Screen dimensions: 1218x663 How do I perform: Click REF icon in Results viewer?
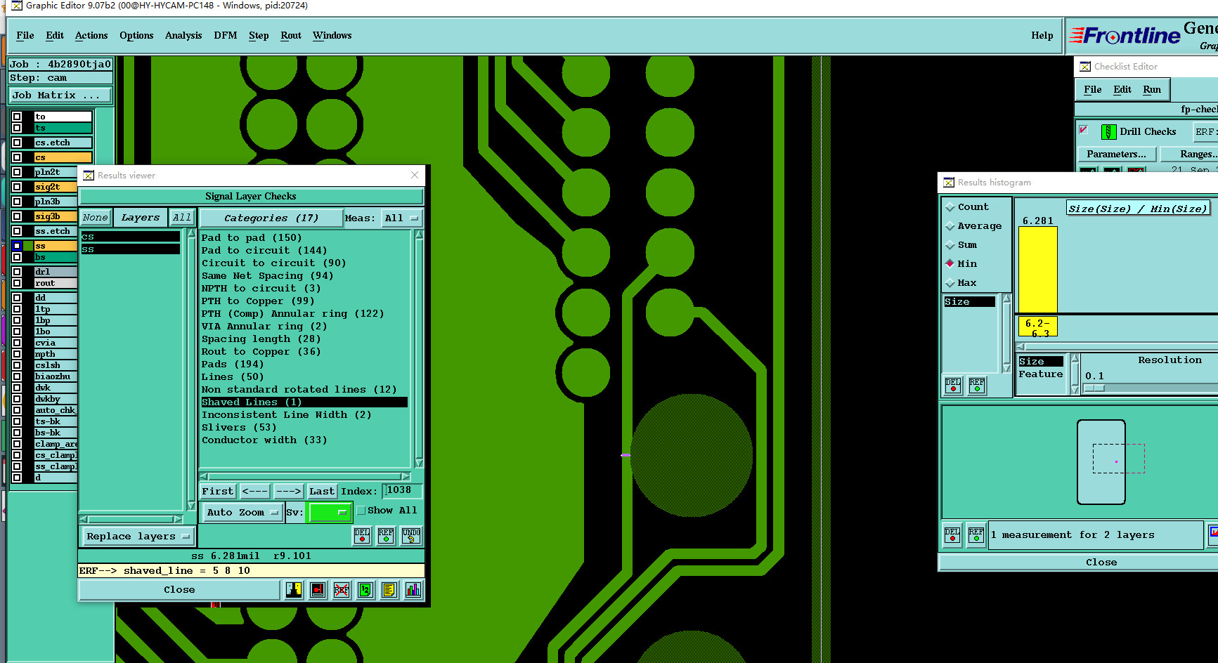(386, 536)
